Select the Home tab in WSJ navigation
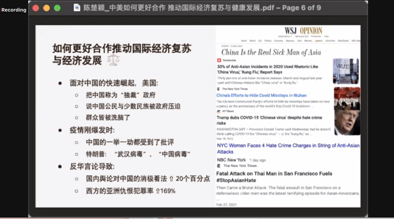 244,41
